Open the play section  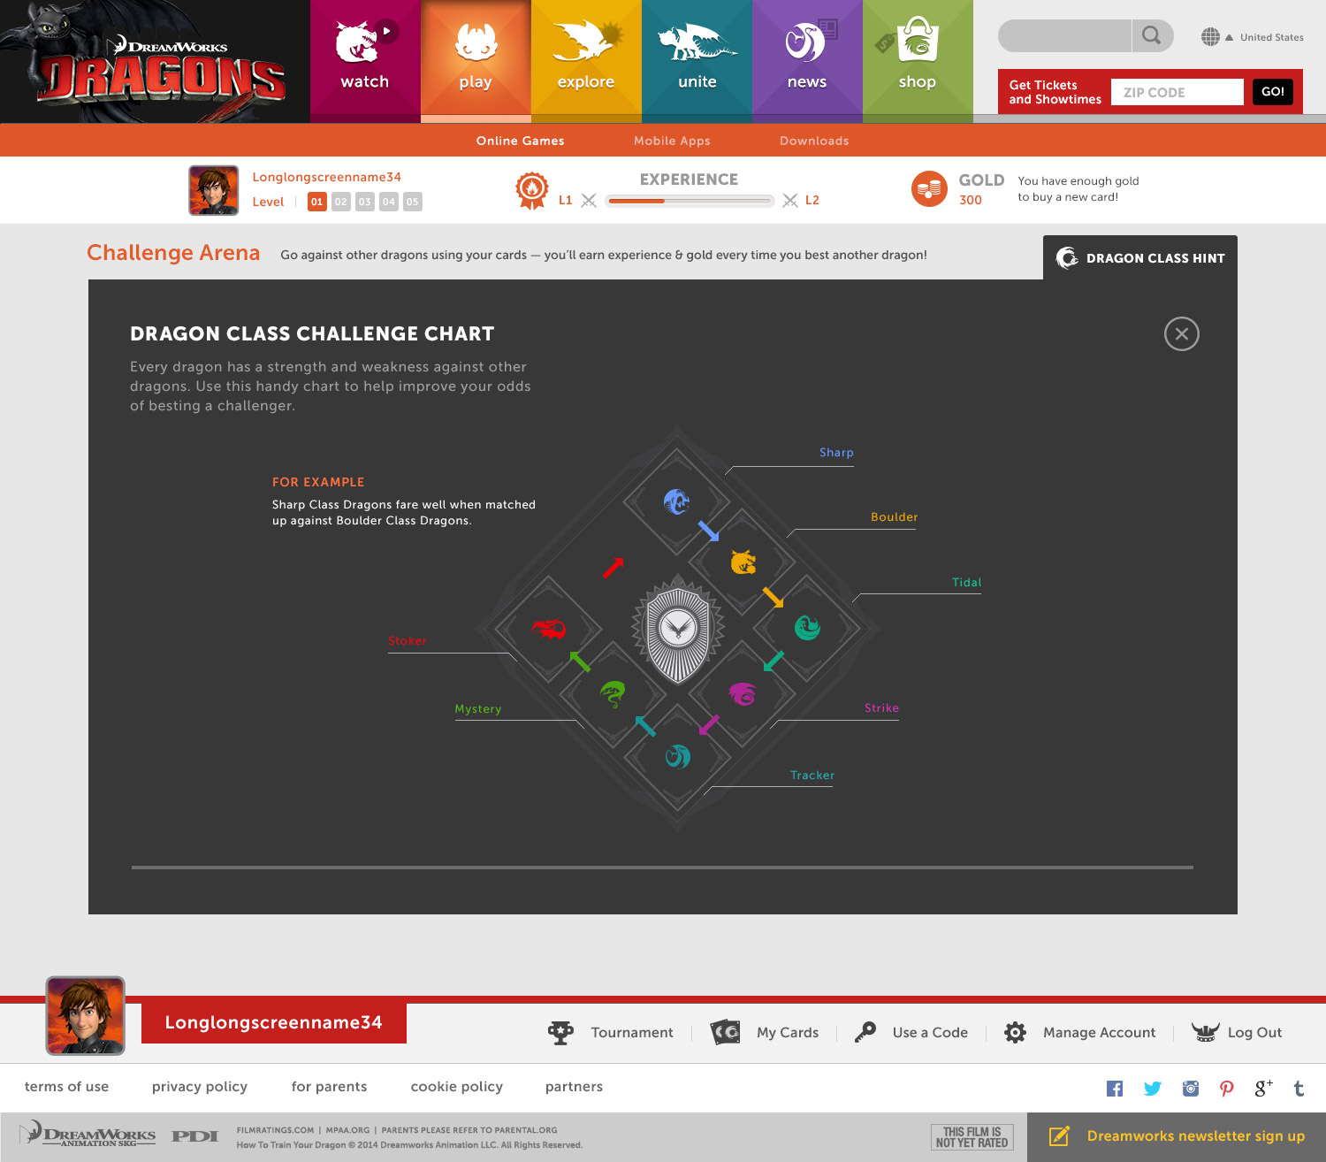coord(476,61)
